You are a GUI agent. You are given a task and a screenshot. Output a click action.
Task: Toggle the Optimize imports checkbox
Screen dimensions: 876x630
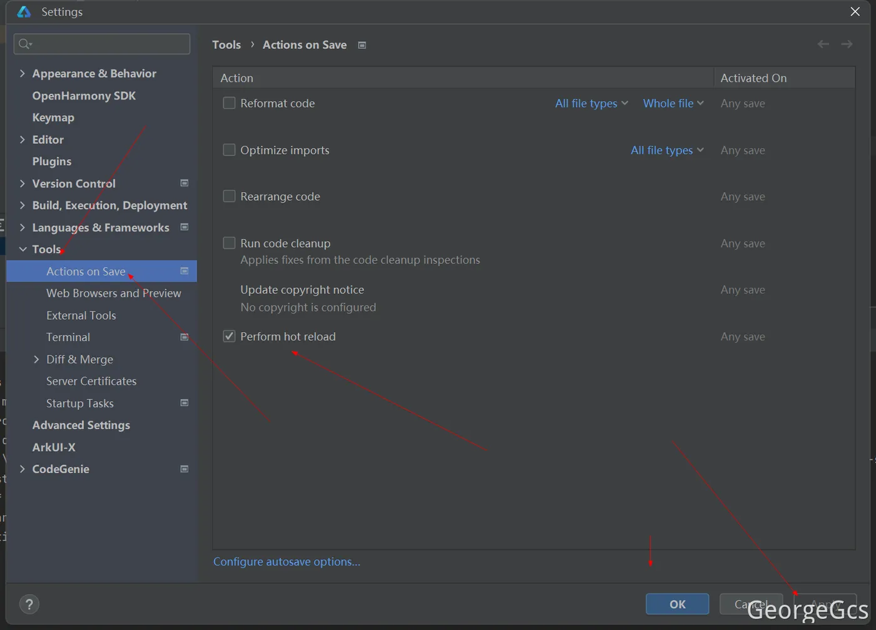(230, 150)
